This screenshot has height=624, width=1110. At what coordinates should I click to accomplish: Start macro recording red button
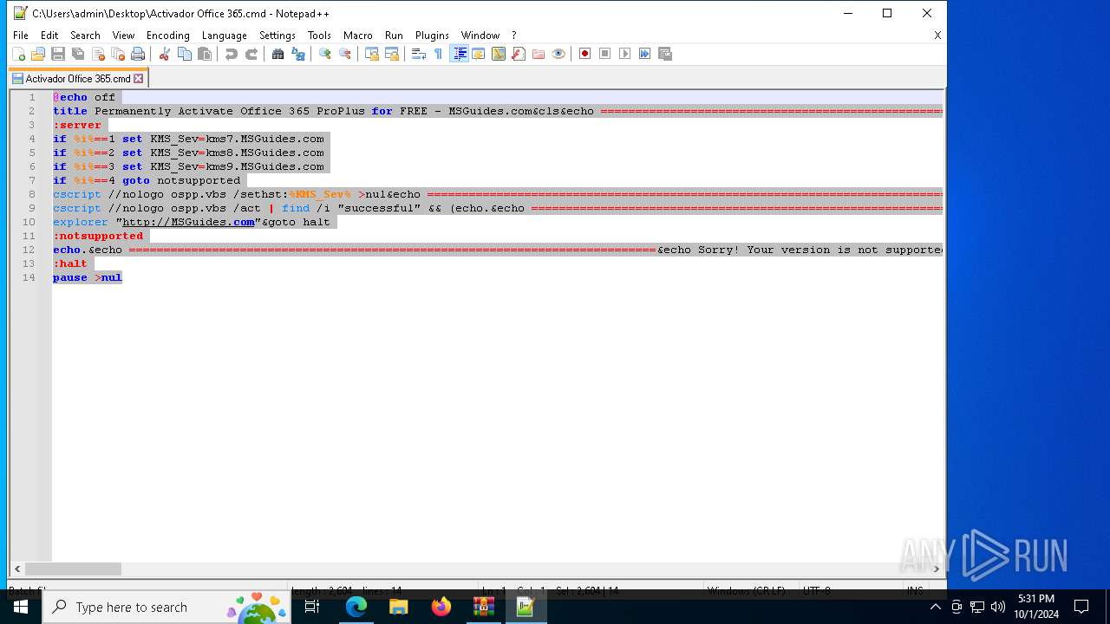pyautogui.click(x=585, y=54)
